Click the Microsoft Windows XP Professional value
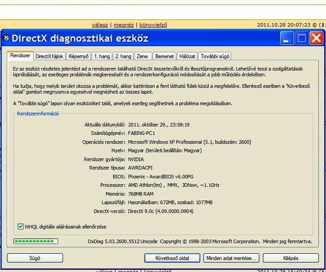This screenshot has width=326, height=272. pos(189,142)
